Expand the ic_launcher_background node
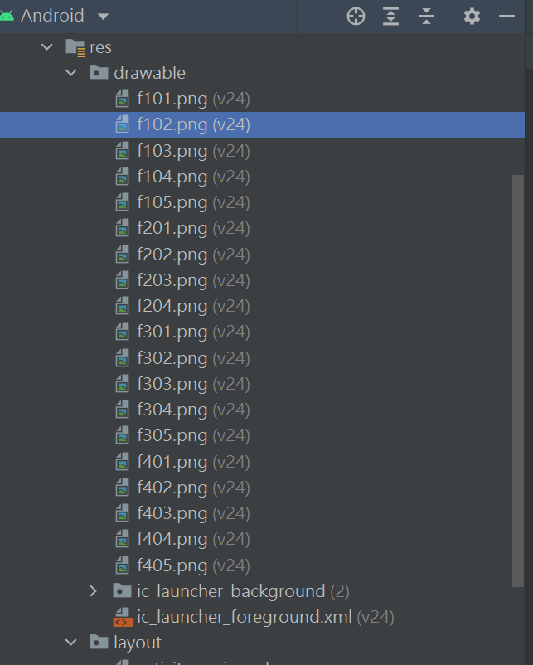This screenshot has width=533, height=665. click(94, 591)
